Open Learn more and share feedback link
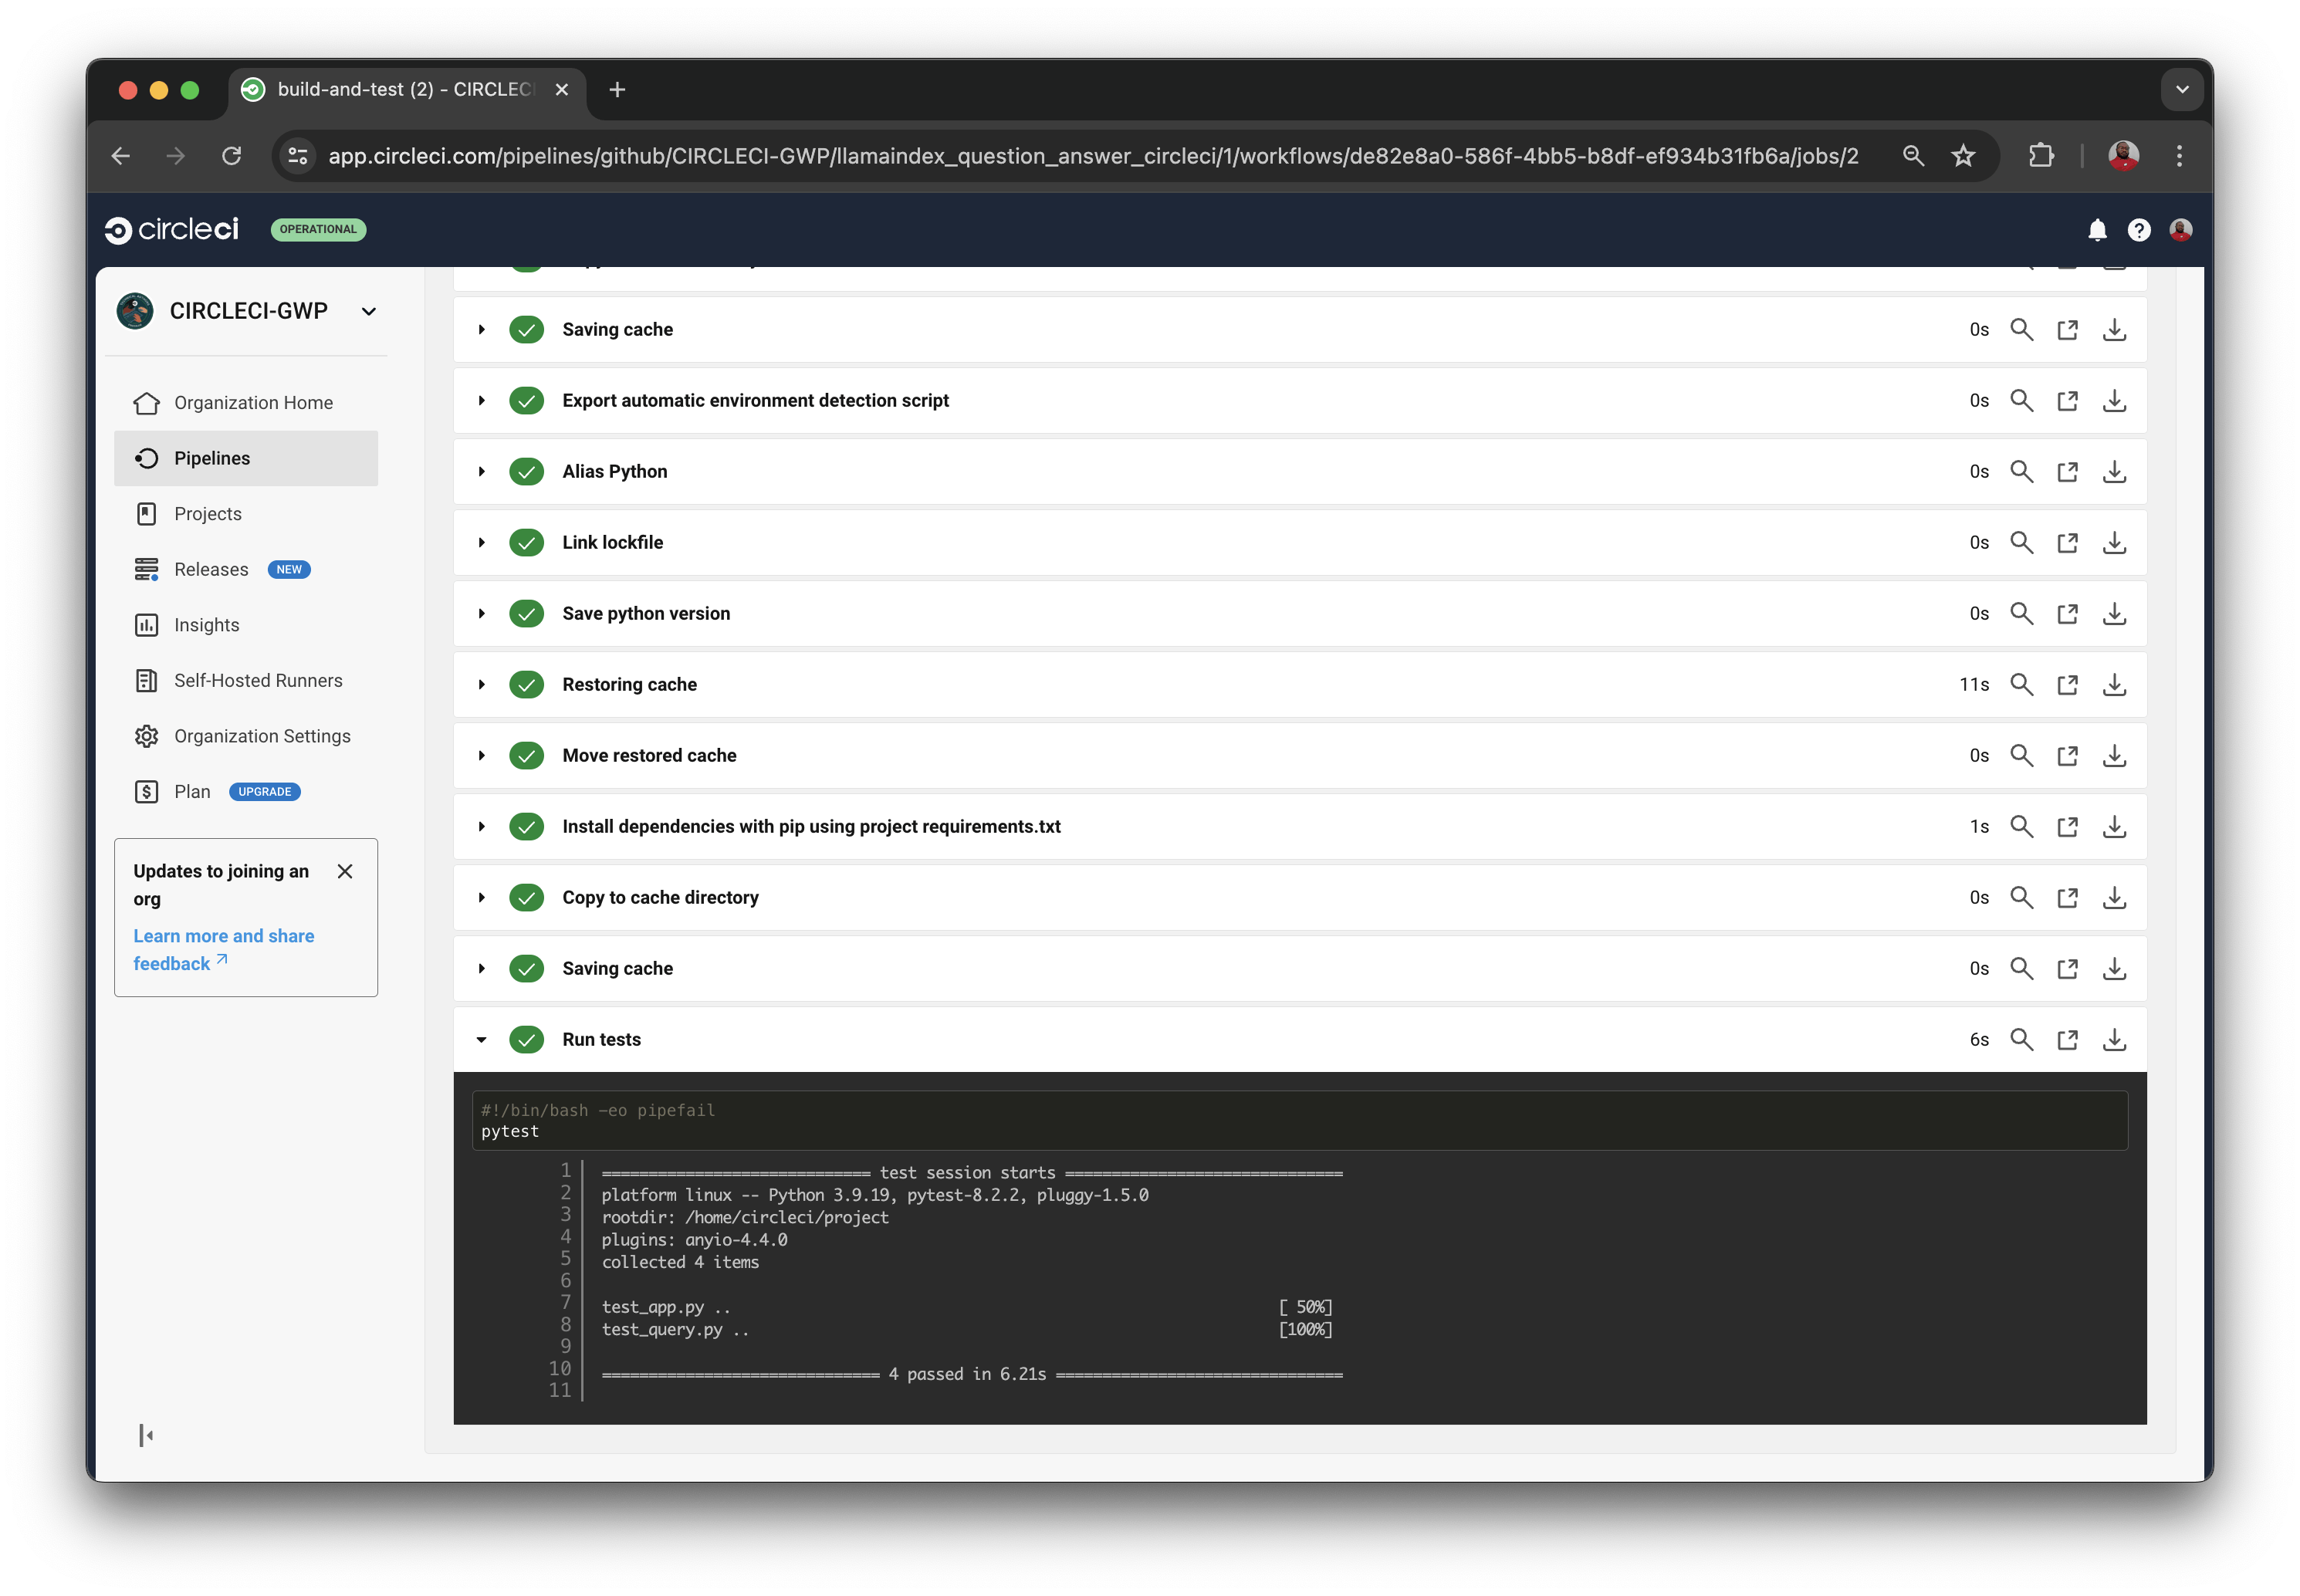 [223, 949]
